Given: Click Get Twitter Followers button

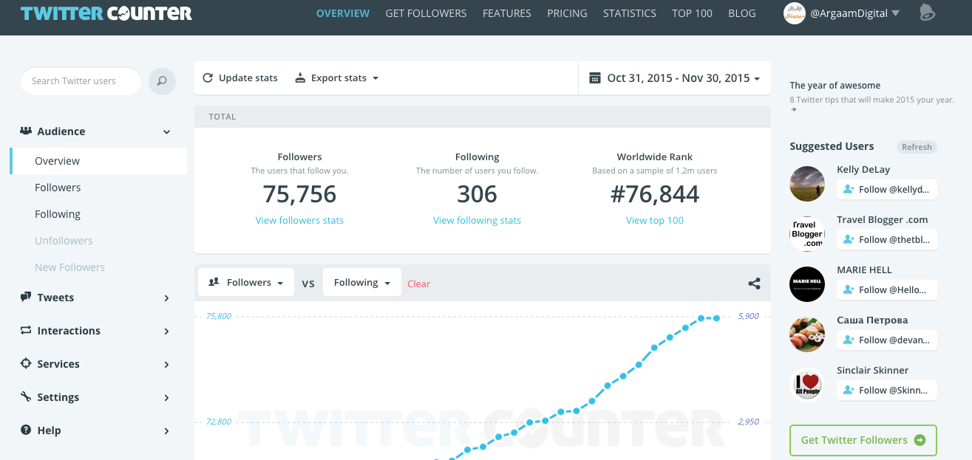Looking at the screenshot, I should pyautogui.click(x=863, y=440).
